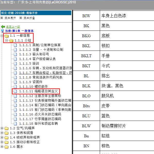This screenshot has width=154, height=154.
Task: Expand the 1.5 振动诊断和校正 folder
Action: point(2,142)
